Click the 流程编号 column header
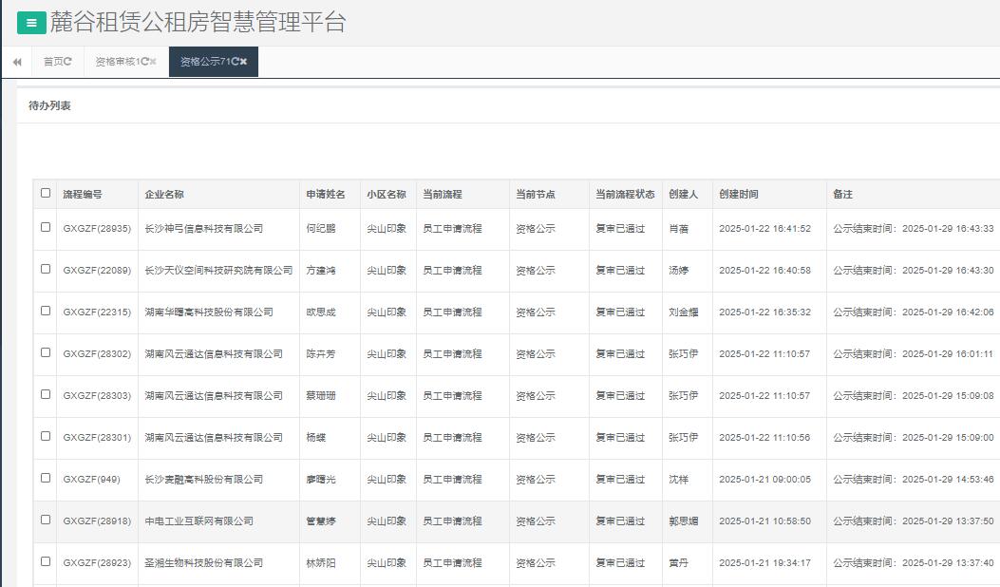This screenshot has width=1000, height=587. tap(83, 194)
